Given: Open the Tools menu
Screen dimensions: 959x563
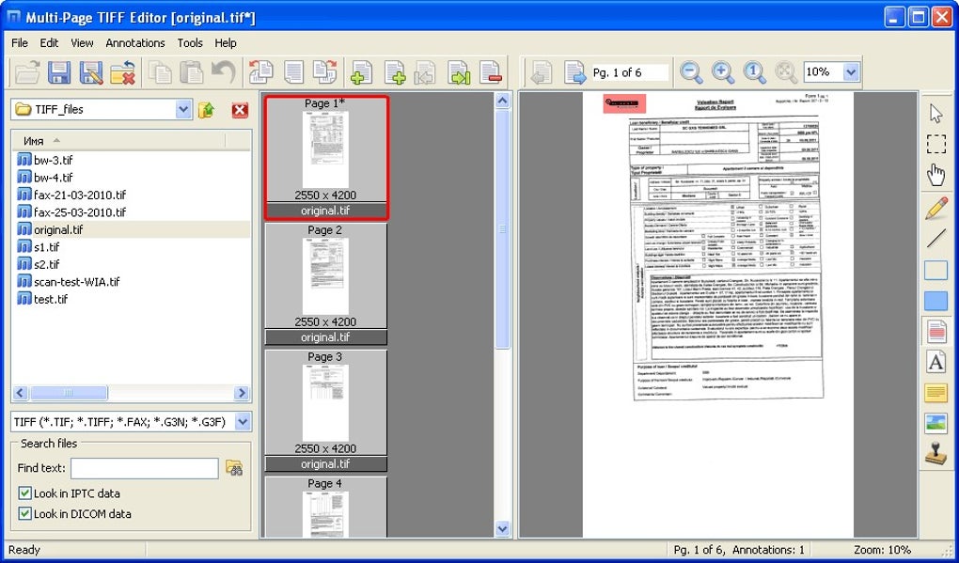Looking at the screenshot, I should point(190,43).
